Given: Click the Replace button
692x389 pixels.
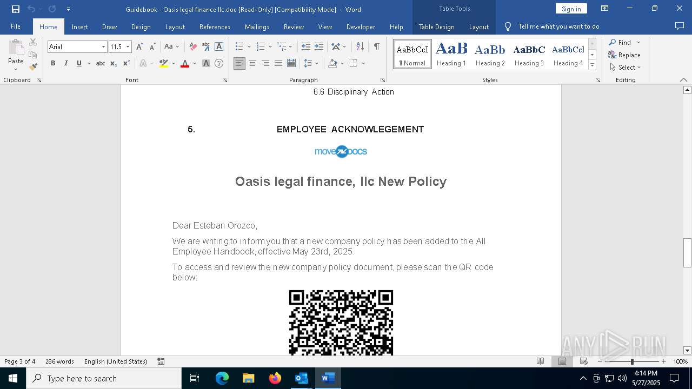Looking at the screenshot, I should click(624, 55).
